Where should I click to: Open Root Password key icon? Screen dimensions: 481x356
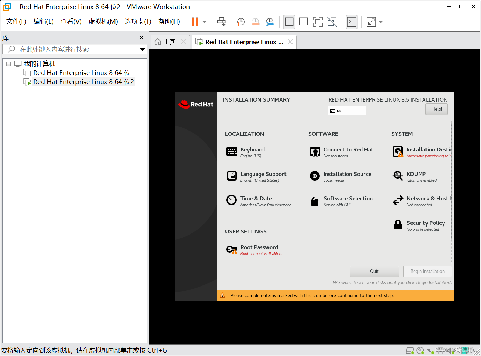(x=232, y=250)
